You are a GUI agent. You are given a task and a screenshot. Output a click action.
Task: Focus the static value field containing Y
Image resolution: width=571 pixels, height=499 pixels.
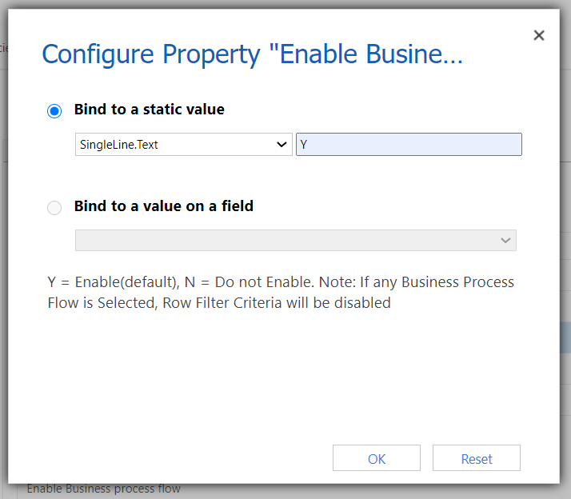[x=409, y=145]
